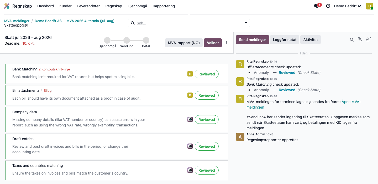Open the user avatar menu in top bar
378x184 pixels.
pos(370,6)
